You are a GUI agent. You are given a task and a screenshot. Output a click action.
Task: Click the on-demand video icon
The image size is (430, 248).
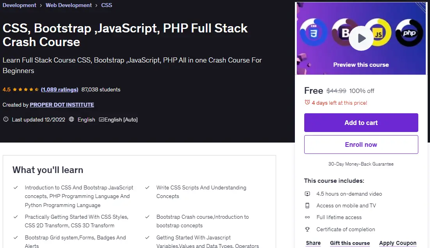[307, 194]
